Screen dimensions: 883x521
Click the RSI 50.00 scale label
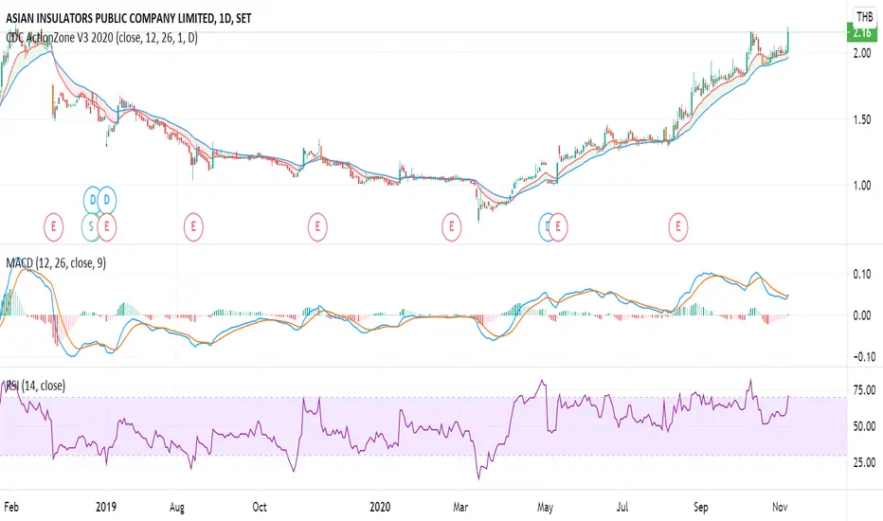pos(864,427)
